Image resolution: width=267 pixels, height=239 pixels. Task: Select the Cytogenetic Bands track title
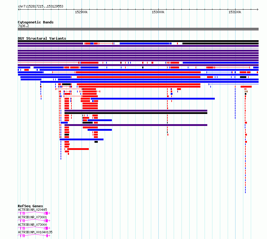pyautogui.click(x=36, y=22)
